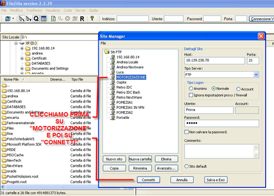Toggle the transfer queue Q icon
This screenshot has height=196, width=274.
(36, 18)
